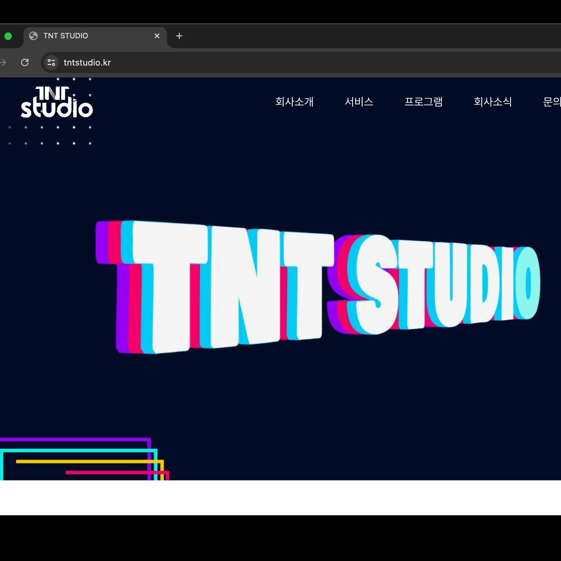Viewport: 561px width, 561px height.
Task: Open the 문의 menu item
Action: 552,102
